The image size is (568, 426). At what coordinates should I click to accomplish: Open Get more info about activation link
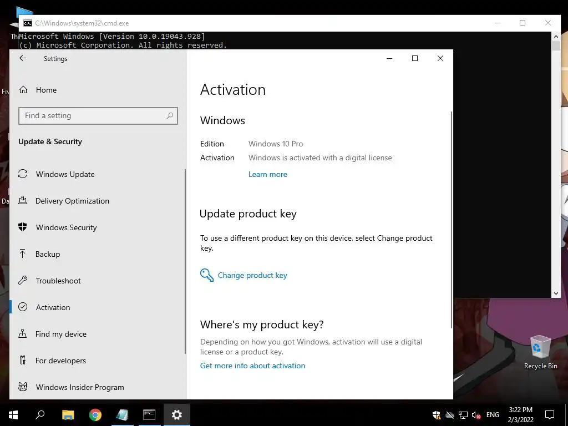(252, 366)
